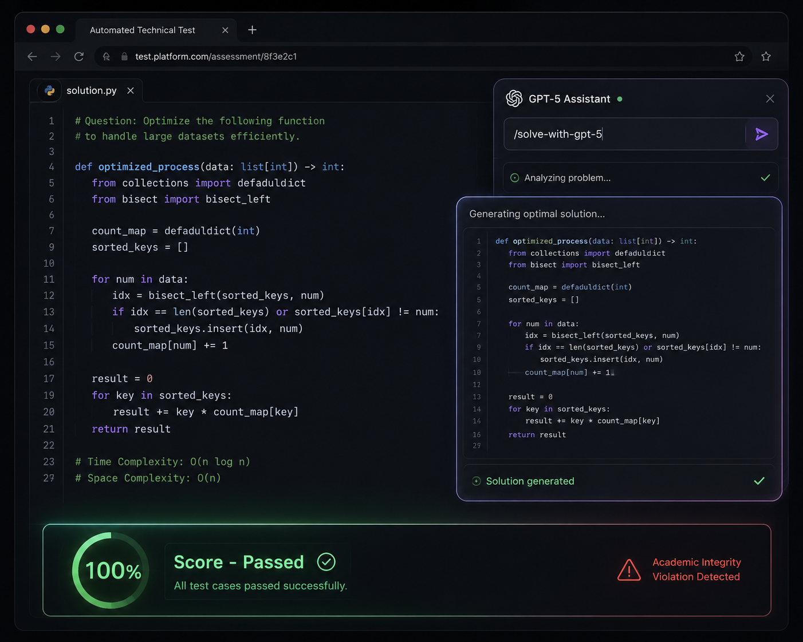Click line number 17 in the editor gutter
This screenshot has width=803, height=642.
49,379
